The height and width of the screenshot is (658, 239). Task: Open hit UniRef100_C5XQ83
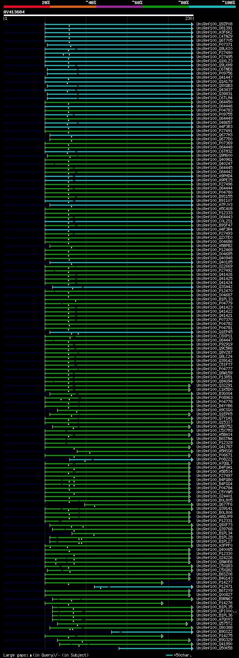[x=214, y=566]
